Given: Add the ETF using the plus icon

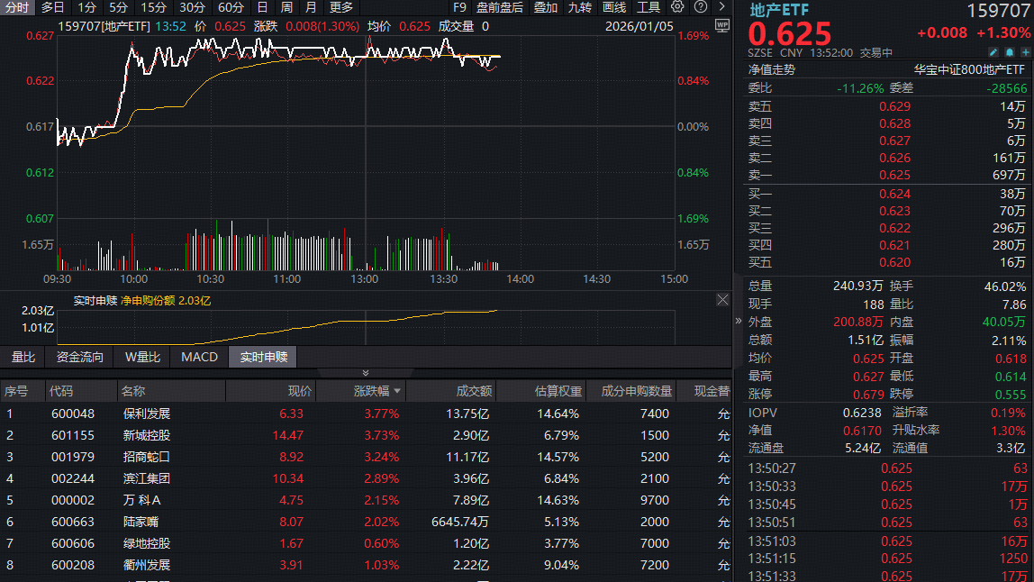Looking at the screenshot, I should click(x=1025, y=52).
